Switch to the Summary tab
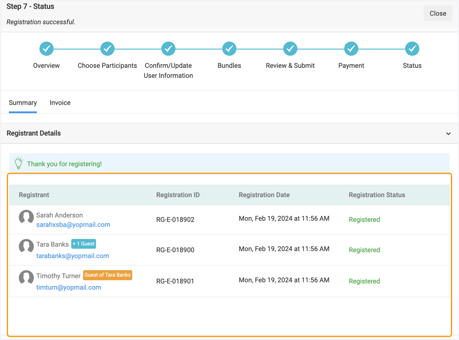Image resolution: width=459 pixels, height=340 pixels. (23, 103)
